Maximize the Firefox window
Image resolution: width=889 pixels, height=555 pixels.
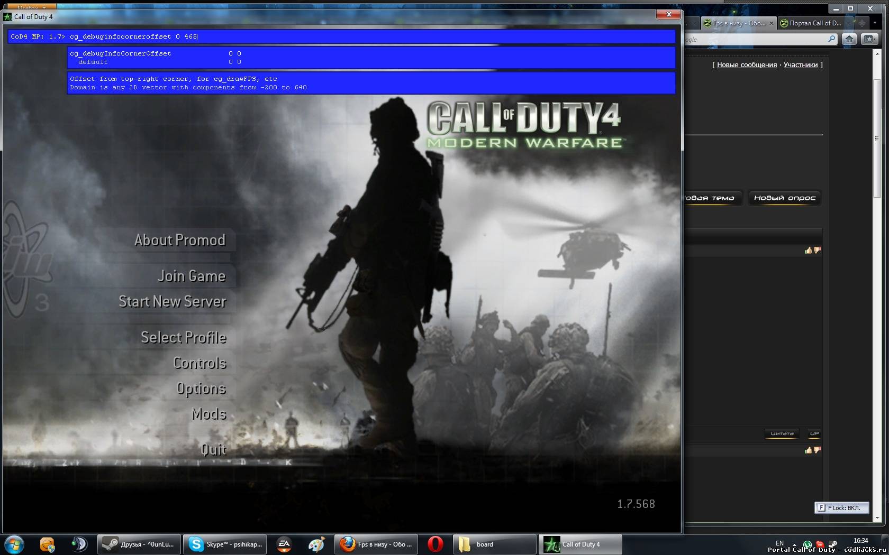click(851, 9)
